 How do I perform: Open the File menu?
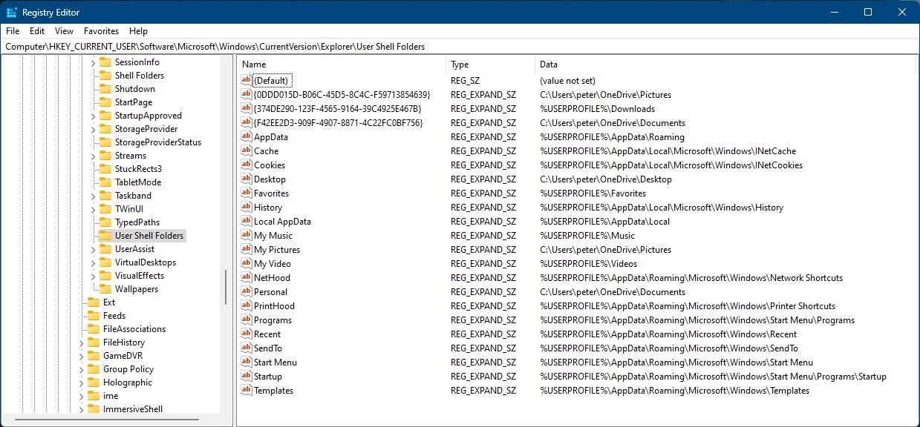point(13,31)
